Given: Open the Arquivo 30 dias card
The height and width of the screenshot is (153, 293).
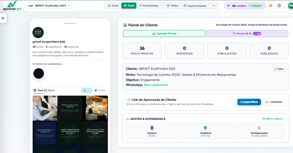Looking at the screenshot, I should click(152, 131).
